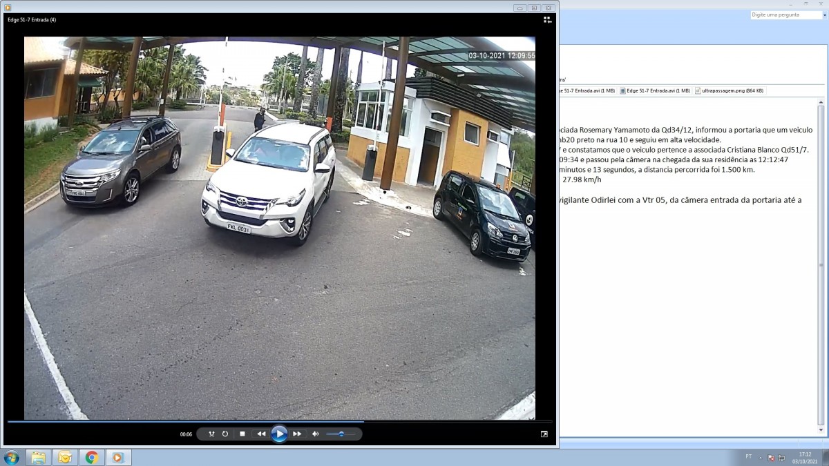
Task: Click the rewind (previous) button
Action: pyautogui.click(x=261, y=434)
